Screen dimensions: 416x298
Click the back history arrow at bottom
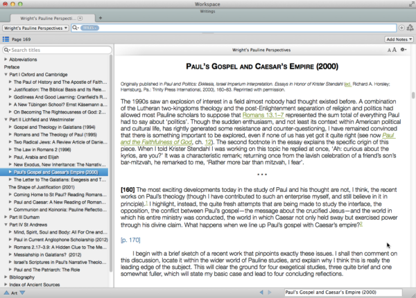(x=261, y=292)
